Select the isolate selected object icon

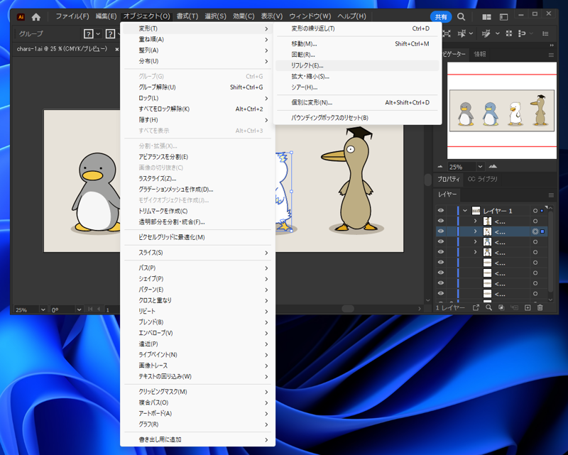pos(447,33)
